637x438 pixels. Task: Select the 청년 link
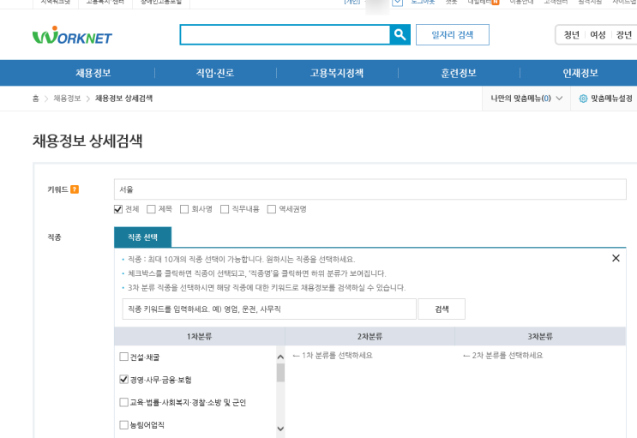tap(571, 35)
